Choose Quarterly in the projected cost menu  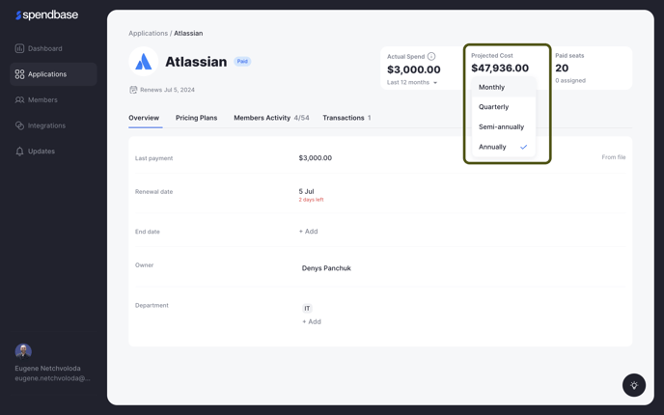pos(504,107)
